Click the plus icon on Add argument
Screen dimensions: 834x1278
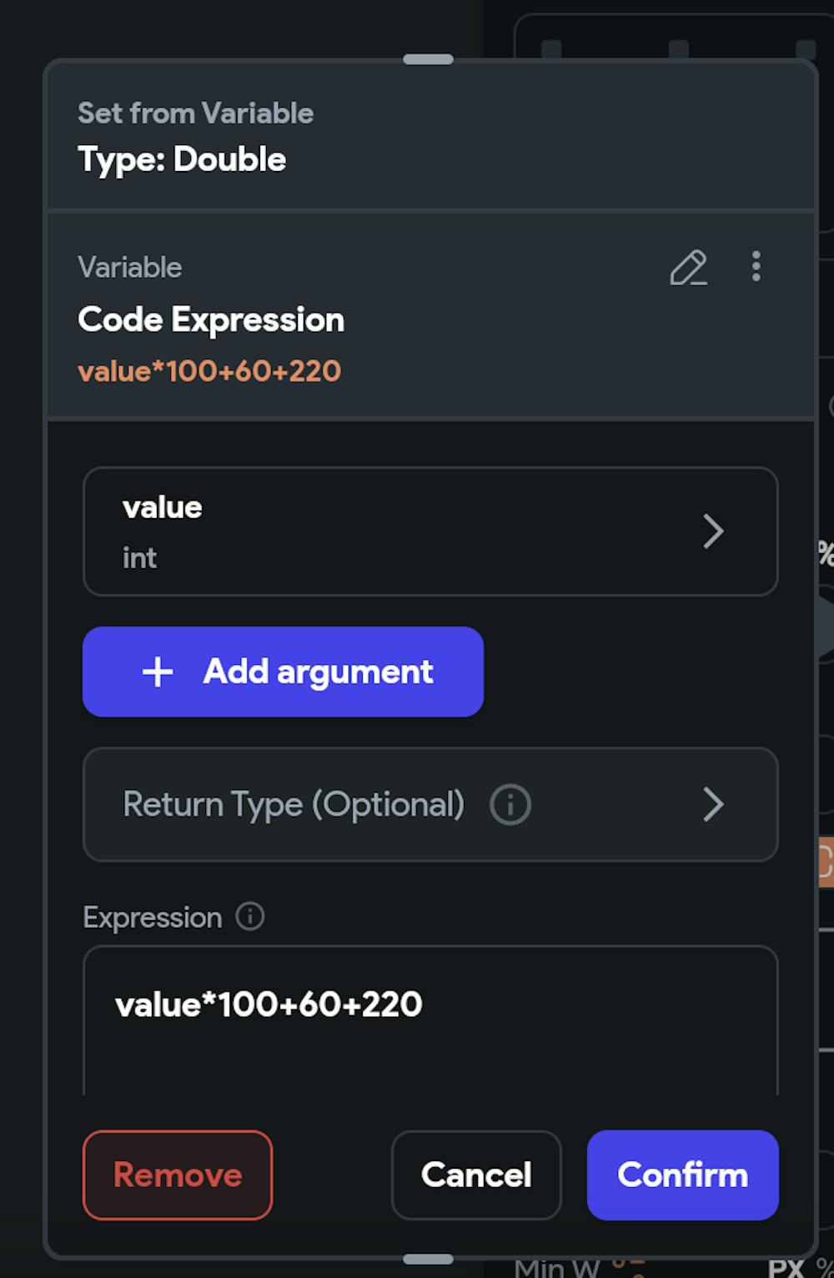pyautogui.click(x=158, y=672)
